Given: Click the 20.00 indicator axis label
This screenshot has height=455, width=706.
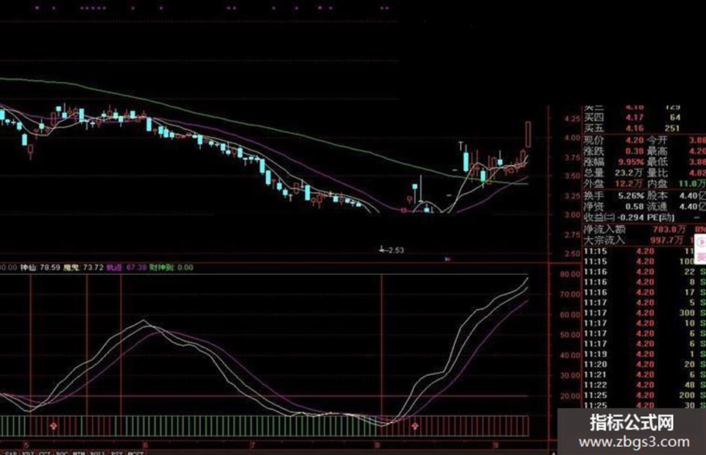Looking at the screenshot, I should coord(570,396).
